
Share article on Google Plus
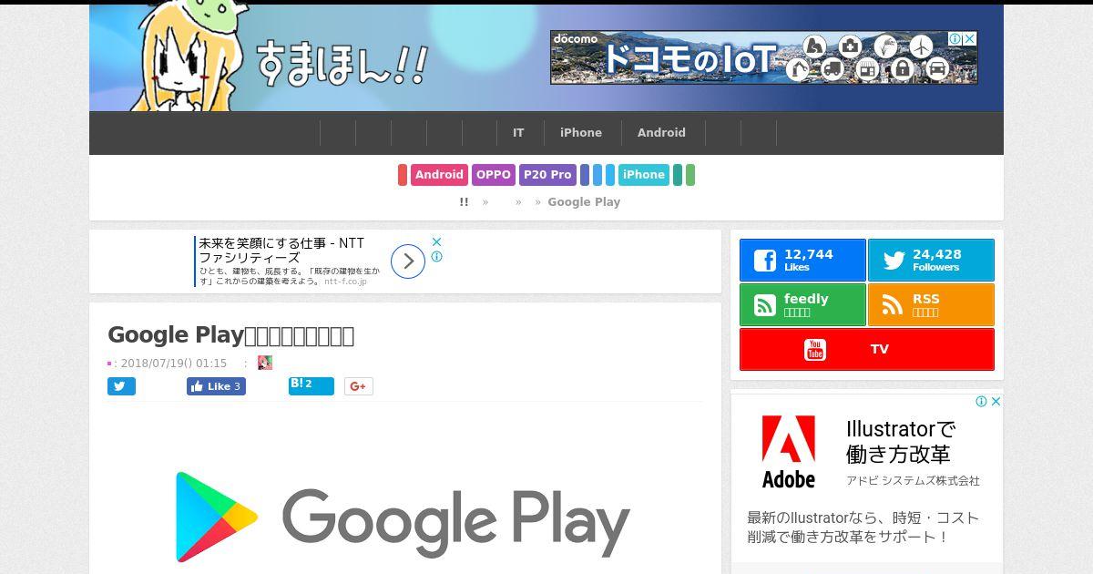coord(358,386)
